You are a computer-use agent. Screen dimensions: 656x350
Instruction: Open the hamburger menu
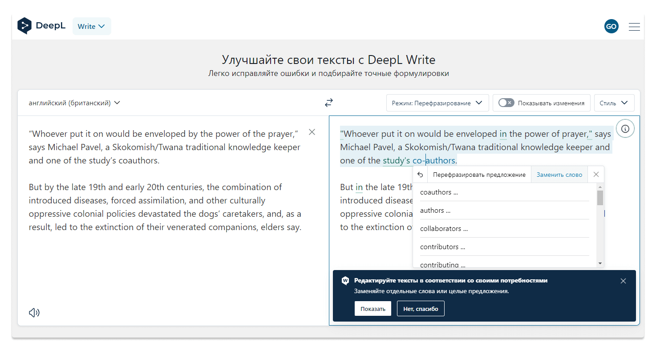tap(634, 27)
